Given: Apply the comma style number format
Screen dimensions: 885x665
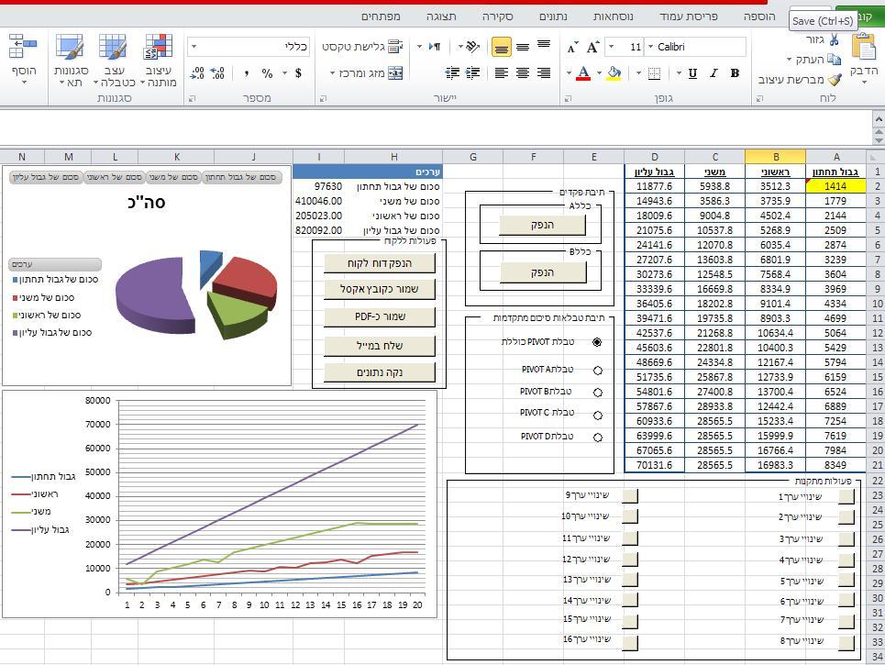Looking at the screenshot, I should [x=247, y=73].
